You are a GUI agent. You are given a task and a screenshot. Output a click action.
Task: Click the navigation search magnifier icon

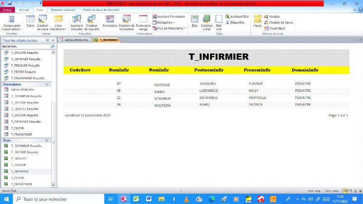53,47
